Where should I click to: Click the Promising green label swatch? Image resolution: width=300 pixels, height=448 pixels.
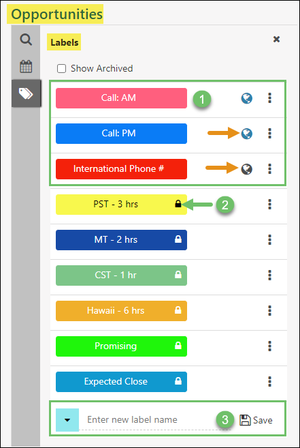pyautogui.click(x=121, y=346)
